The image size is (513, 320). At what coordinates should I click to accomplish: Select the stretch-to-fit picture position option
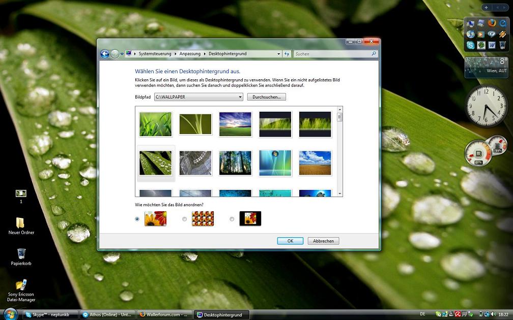click(137, 219)
